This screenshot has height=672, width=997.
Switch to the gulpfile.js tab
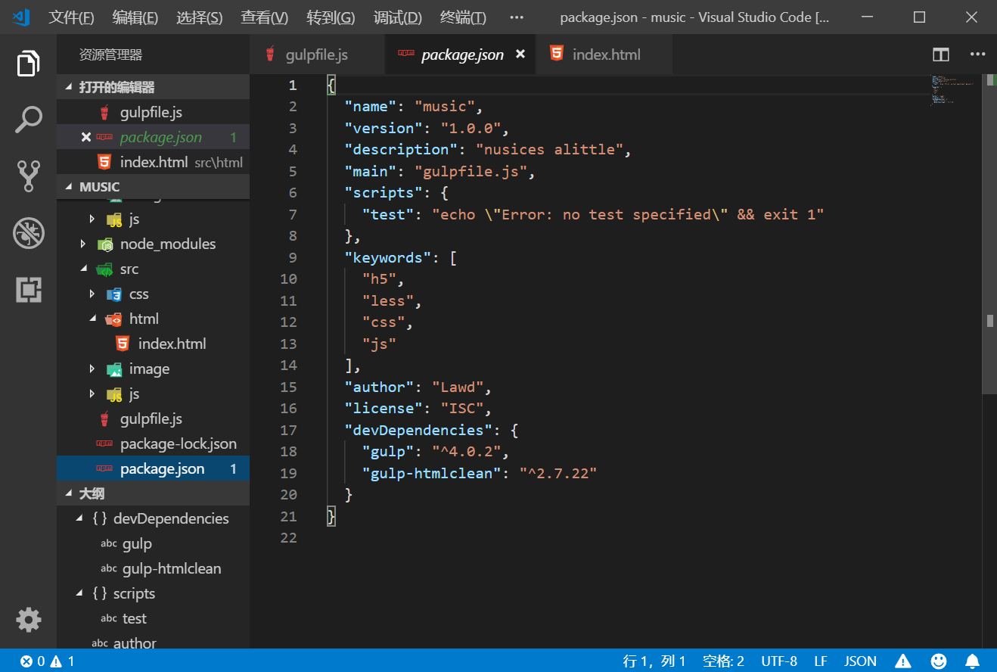pyautogui.click(x=317, y=54)
